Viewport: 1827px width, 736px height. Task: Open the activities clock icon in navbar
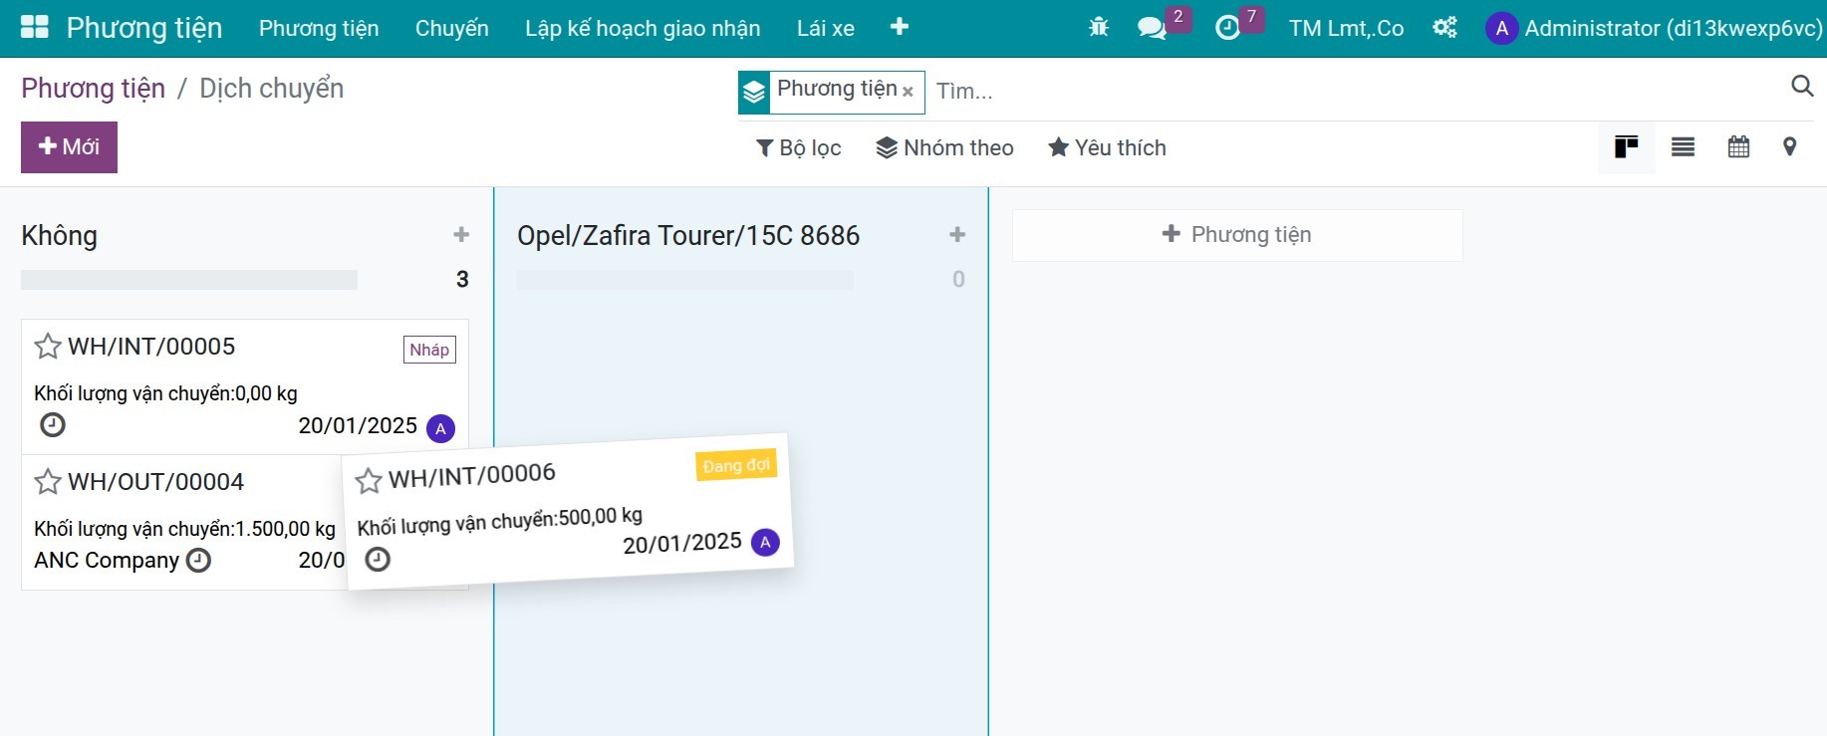(x=1228, y=28)
